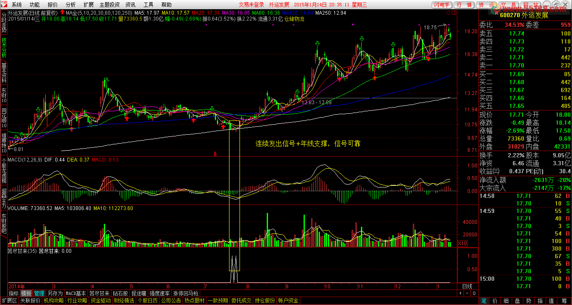
Task: Open the 关联报价 tab
Action: (x=31, y=300)
